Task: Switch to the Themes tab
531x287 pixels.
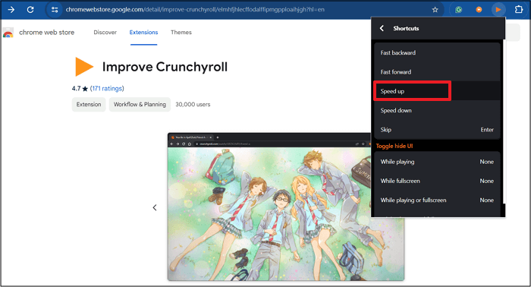Action: point(181,32)
